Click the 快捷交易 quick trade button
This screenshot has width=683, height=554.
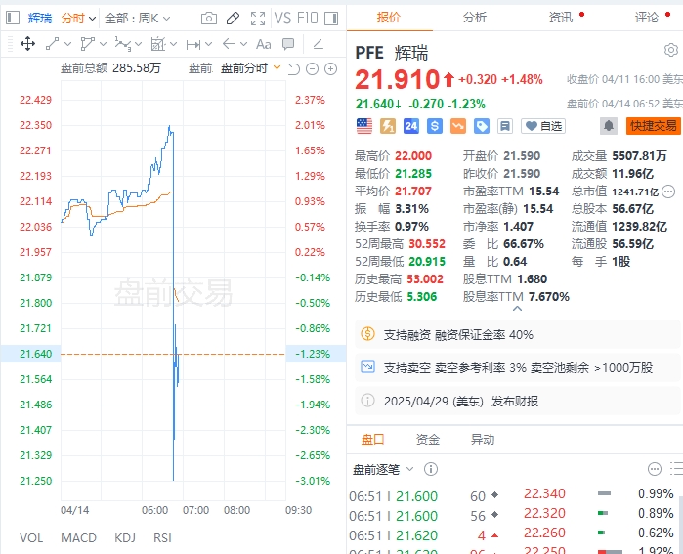click(654, 126)
